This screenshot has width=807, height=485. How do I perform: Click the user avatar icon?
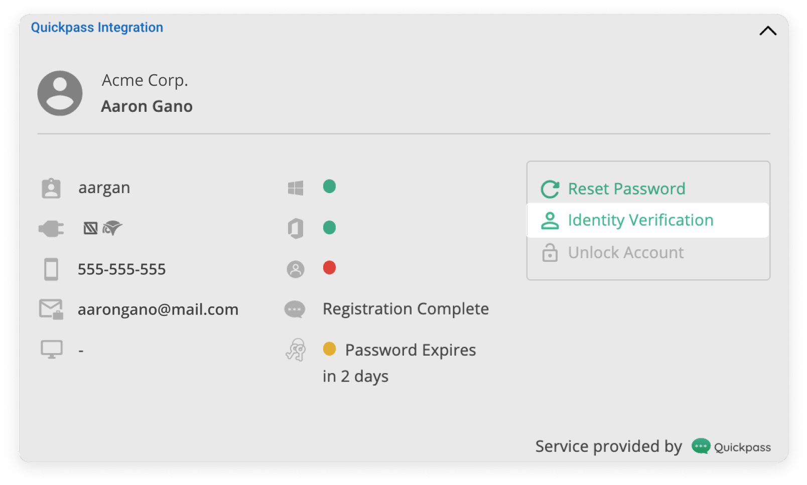[60, 93]
